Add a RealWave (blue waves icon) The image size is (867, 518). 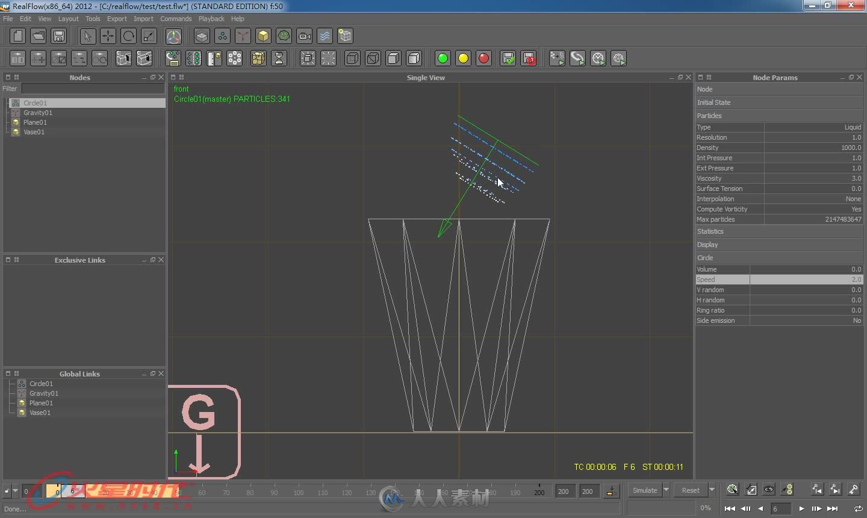(x=325, y=36)
